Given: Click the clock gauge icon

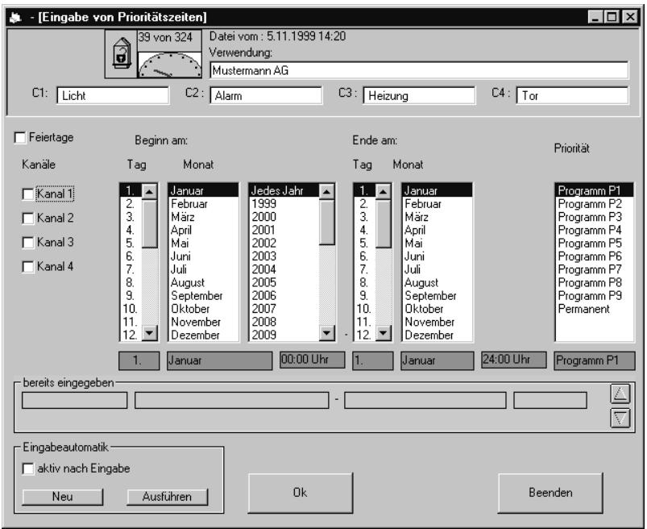Looking at the screenshot, I should (x=168, y=64).
